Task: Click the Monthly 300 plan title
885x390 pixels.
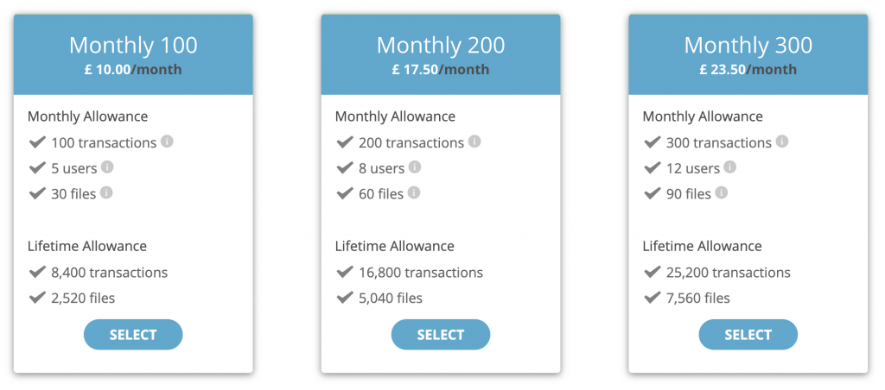Action: [748, 45]
